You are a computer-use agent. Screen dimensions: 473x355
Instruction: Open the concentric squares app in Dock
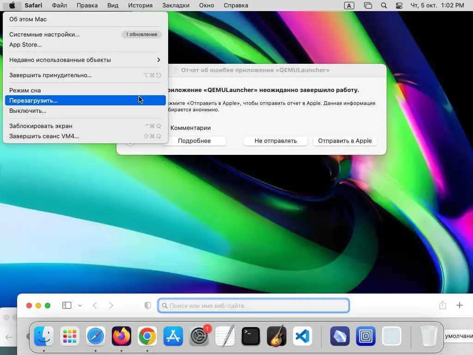366,336
